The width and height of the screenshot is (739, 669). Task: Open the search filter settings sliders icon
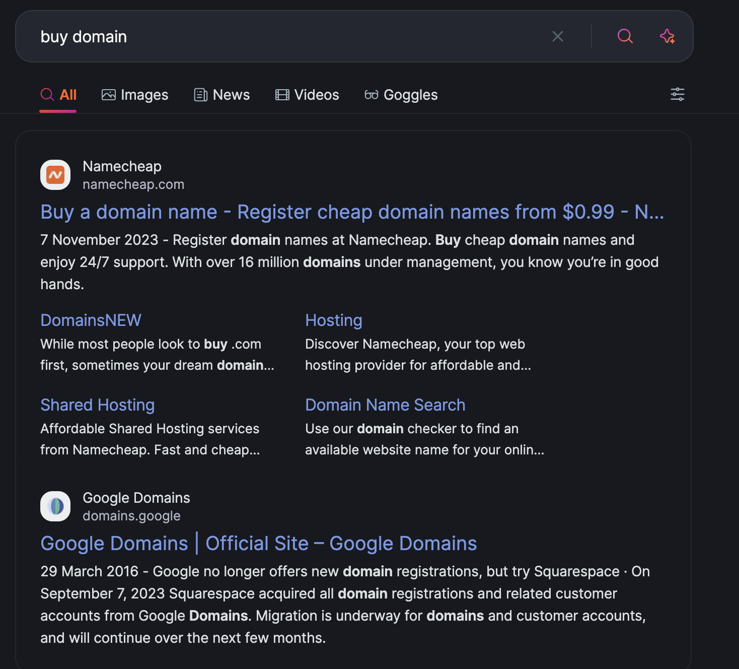[x=678, y=94]
